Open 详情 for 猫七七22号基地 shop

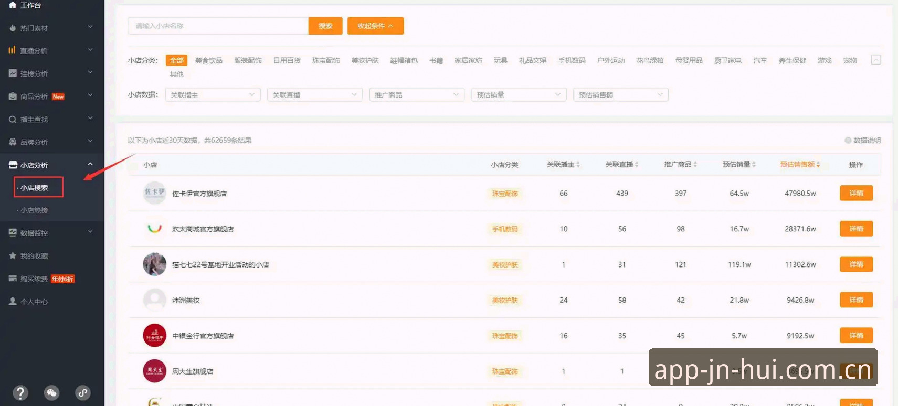856,264
